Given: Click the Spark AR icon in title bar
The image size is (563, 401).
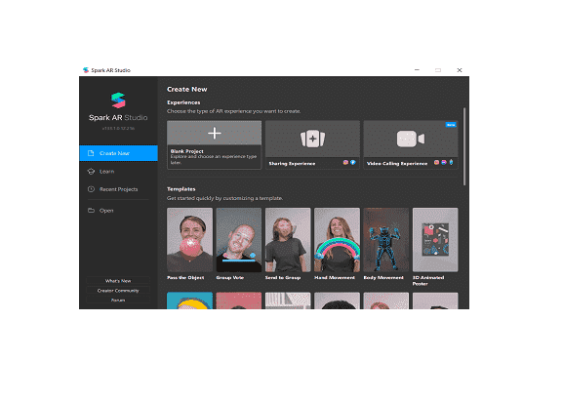Looking at the screenshot, I should 86,70.
